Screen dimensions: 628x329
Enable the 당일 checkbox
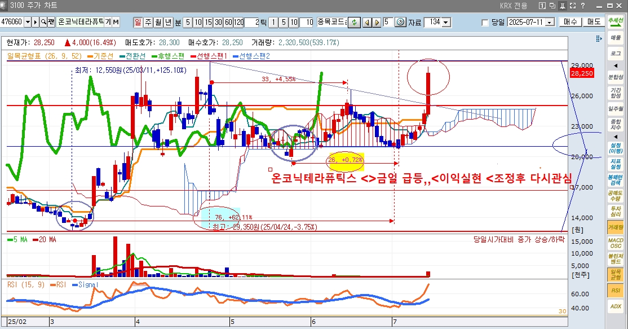pyautogui.click(x=484, y=23)
